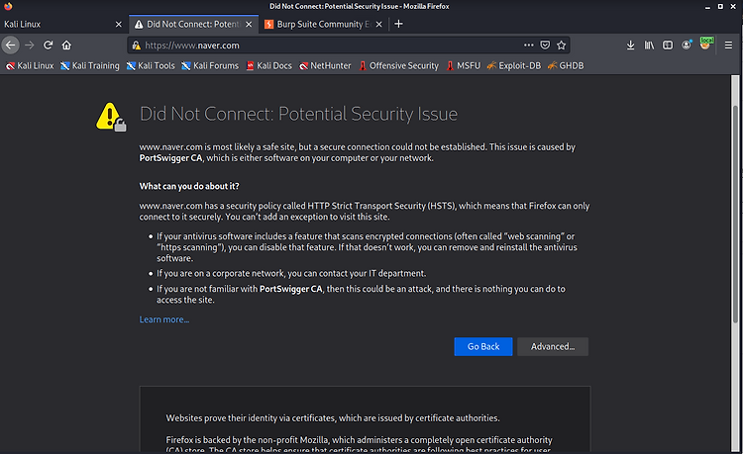Open a new tab with plus button
743x454 pixels.
coord(398,24)
